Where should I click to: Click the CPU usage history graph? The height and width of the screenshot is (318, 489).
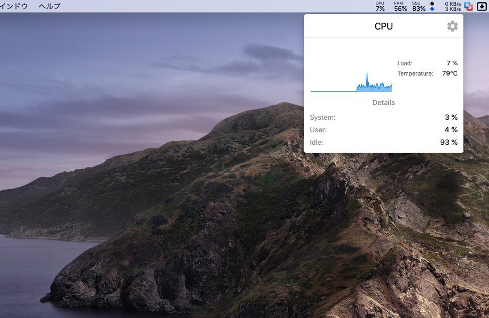(351, 82)
